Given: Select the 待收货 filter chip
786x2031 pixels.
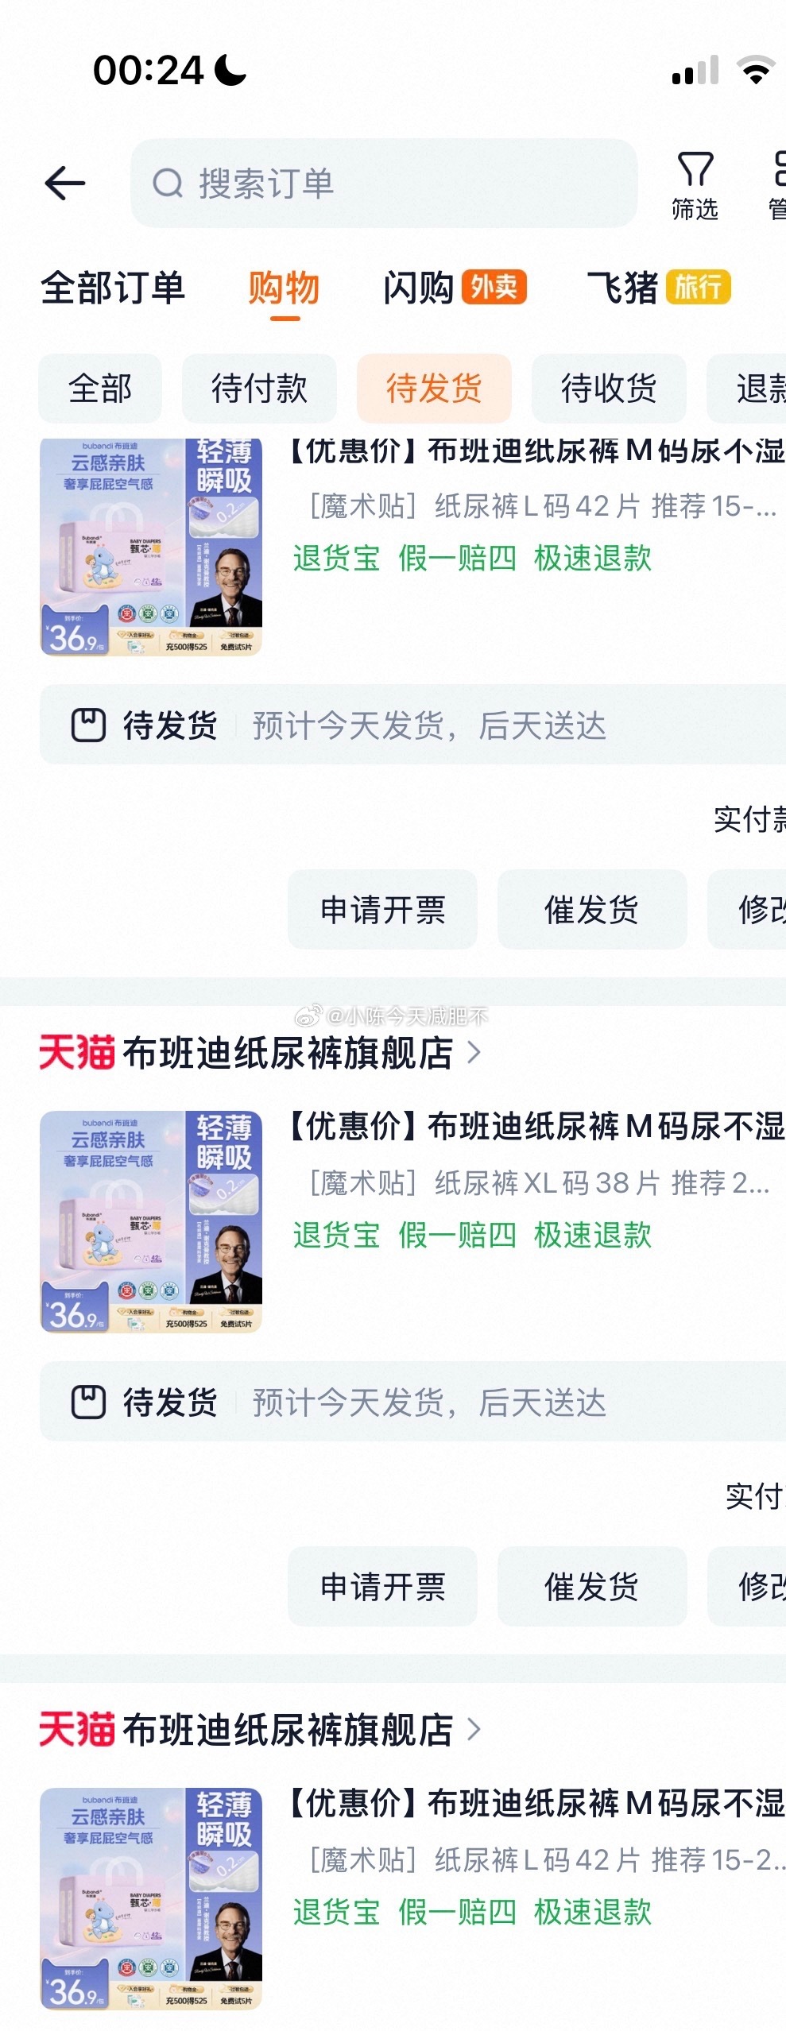Looking at the screenshot, I should (x=609, y=389).
